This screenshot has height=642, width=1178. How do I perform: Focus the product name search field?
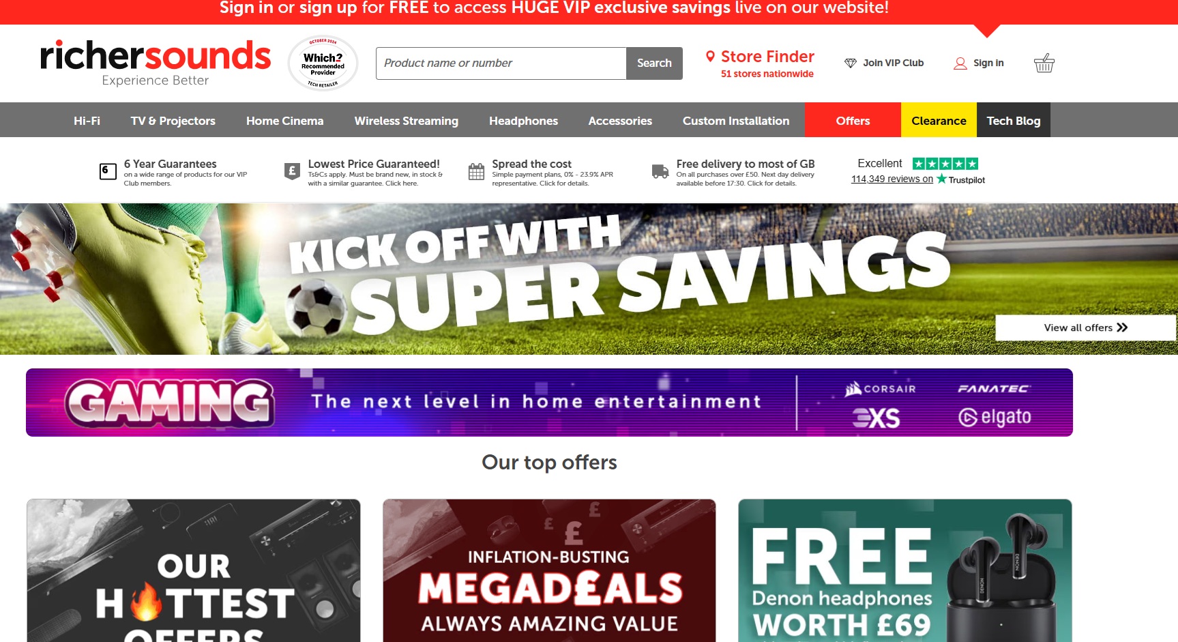pyautogui.click(x=501, y=63)
